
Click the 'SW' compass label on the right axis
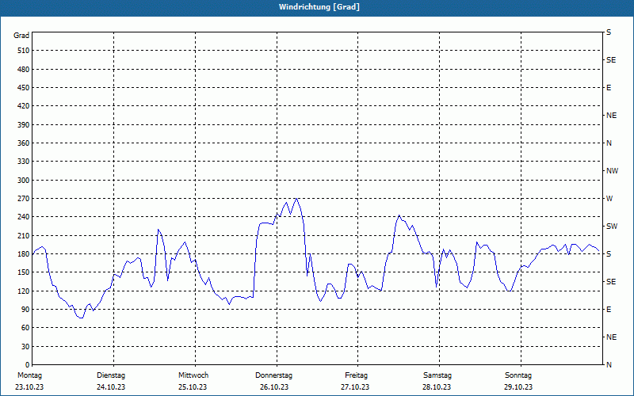click(x=612, y=227)
